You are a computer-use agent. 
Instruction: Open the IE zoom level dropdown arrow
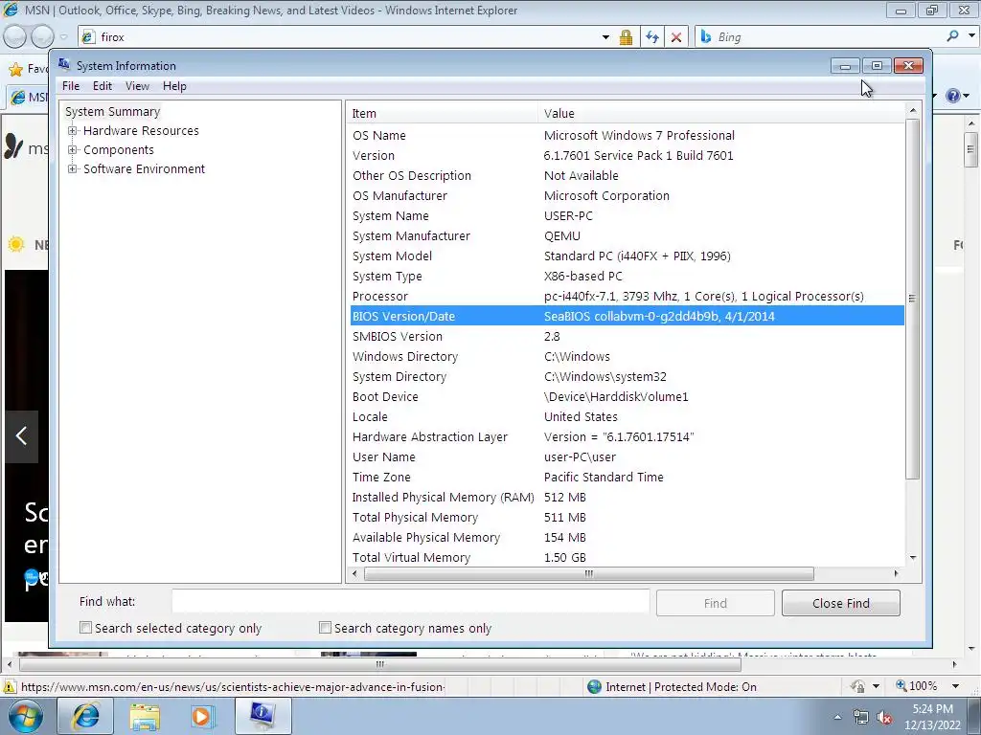[955, 686]
